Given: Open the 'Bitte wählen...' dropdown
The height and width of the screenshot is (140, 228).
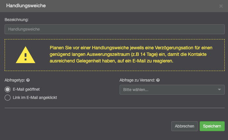Looking at the screenshot, I should tap(168, 89).
